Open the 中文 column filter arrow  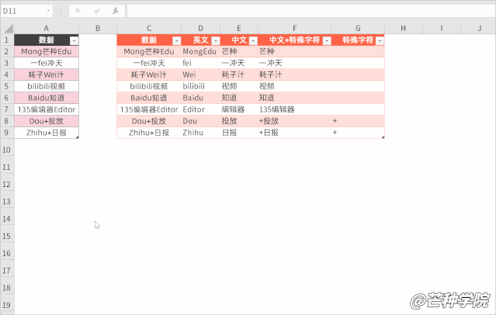[251, 40]
